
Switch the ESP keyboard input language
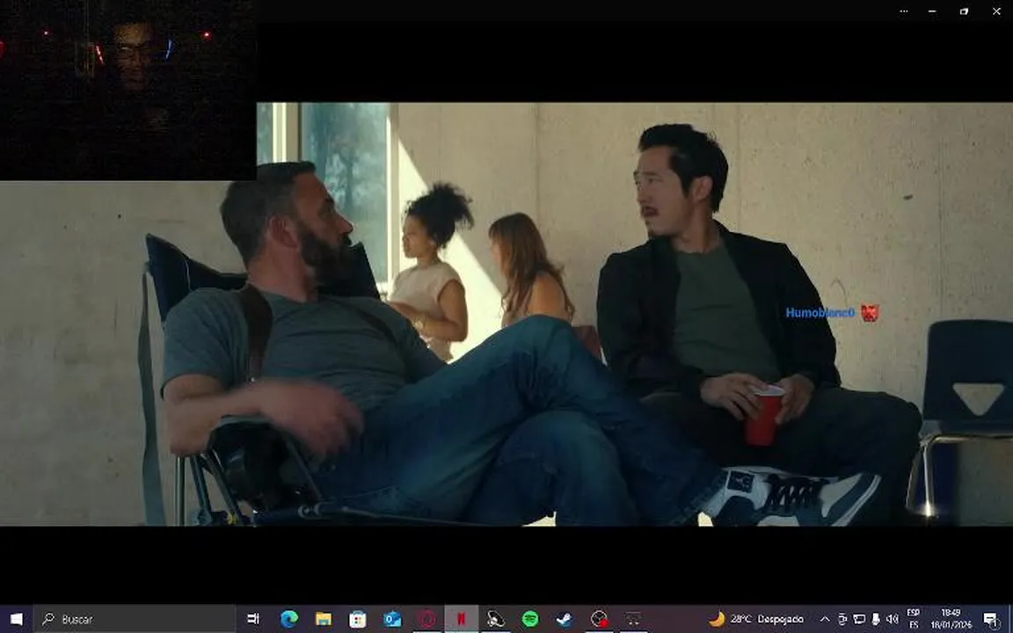pos(913,619)
